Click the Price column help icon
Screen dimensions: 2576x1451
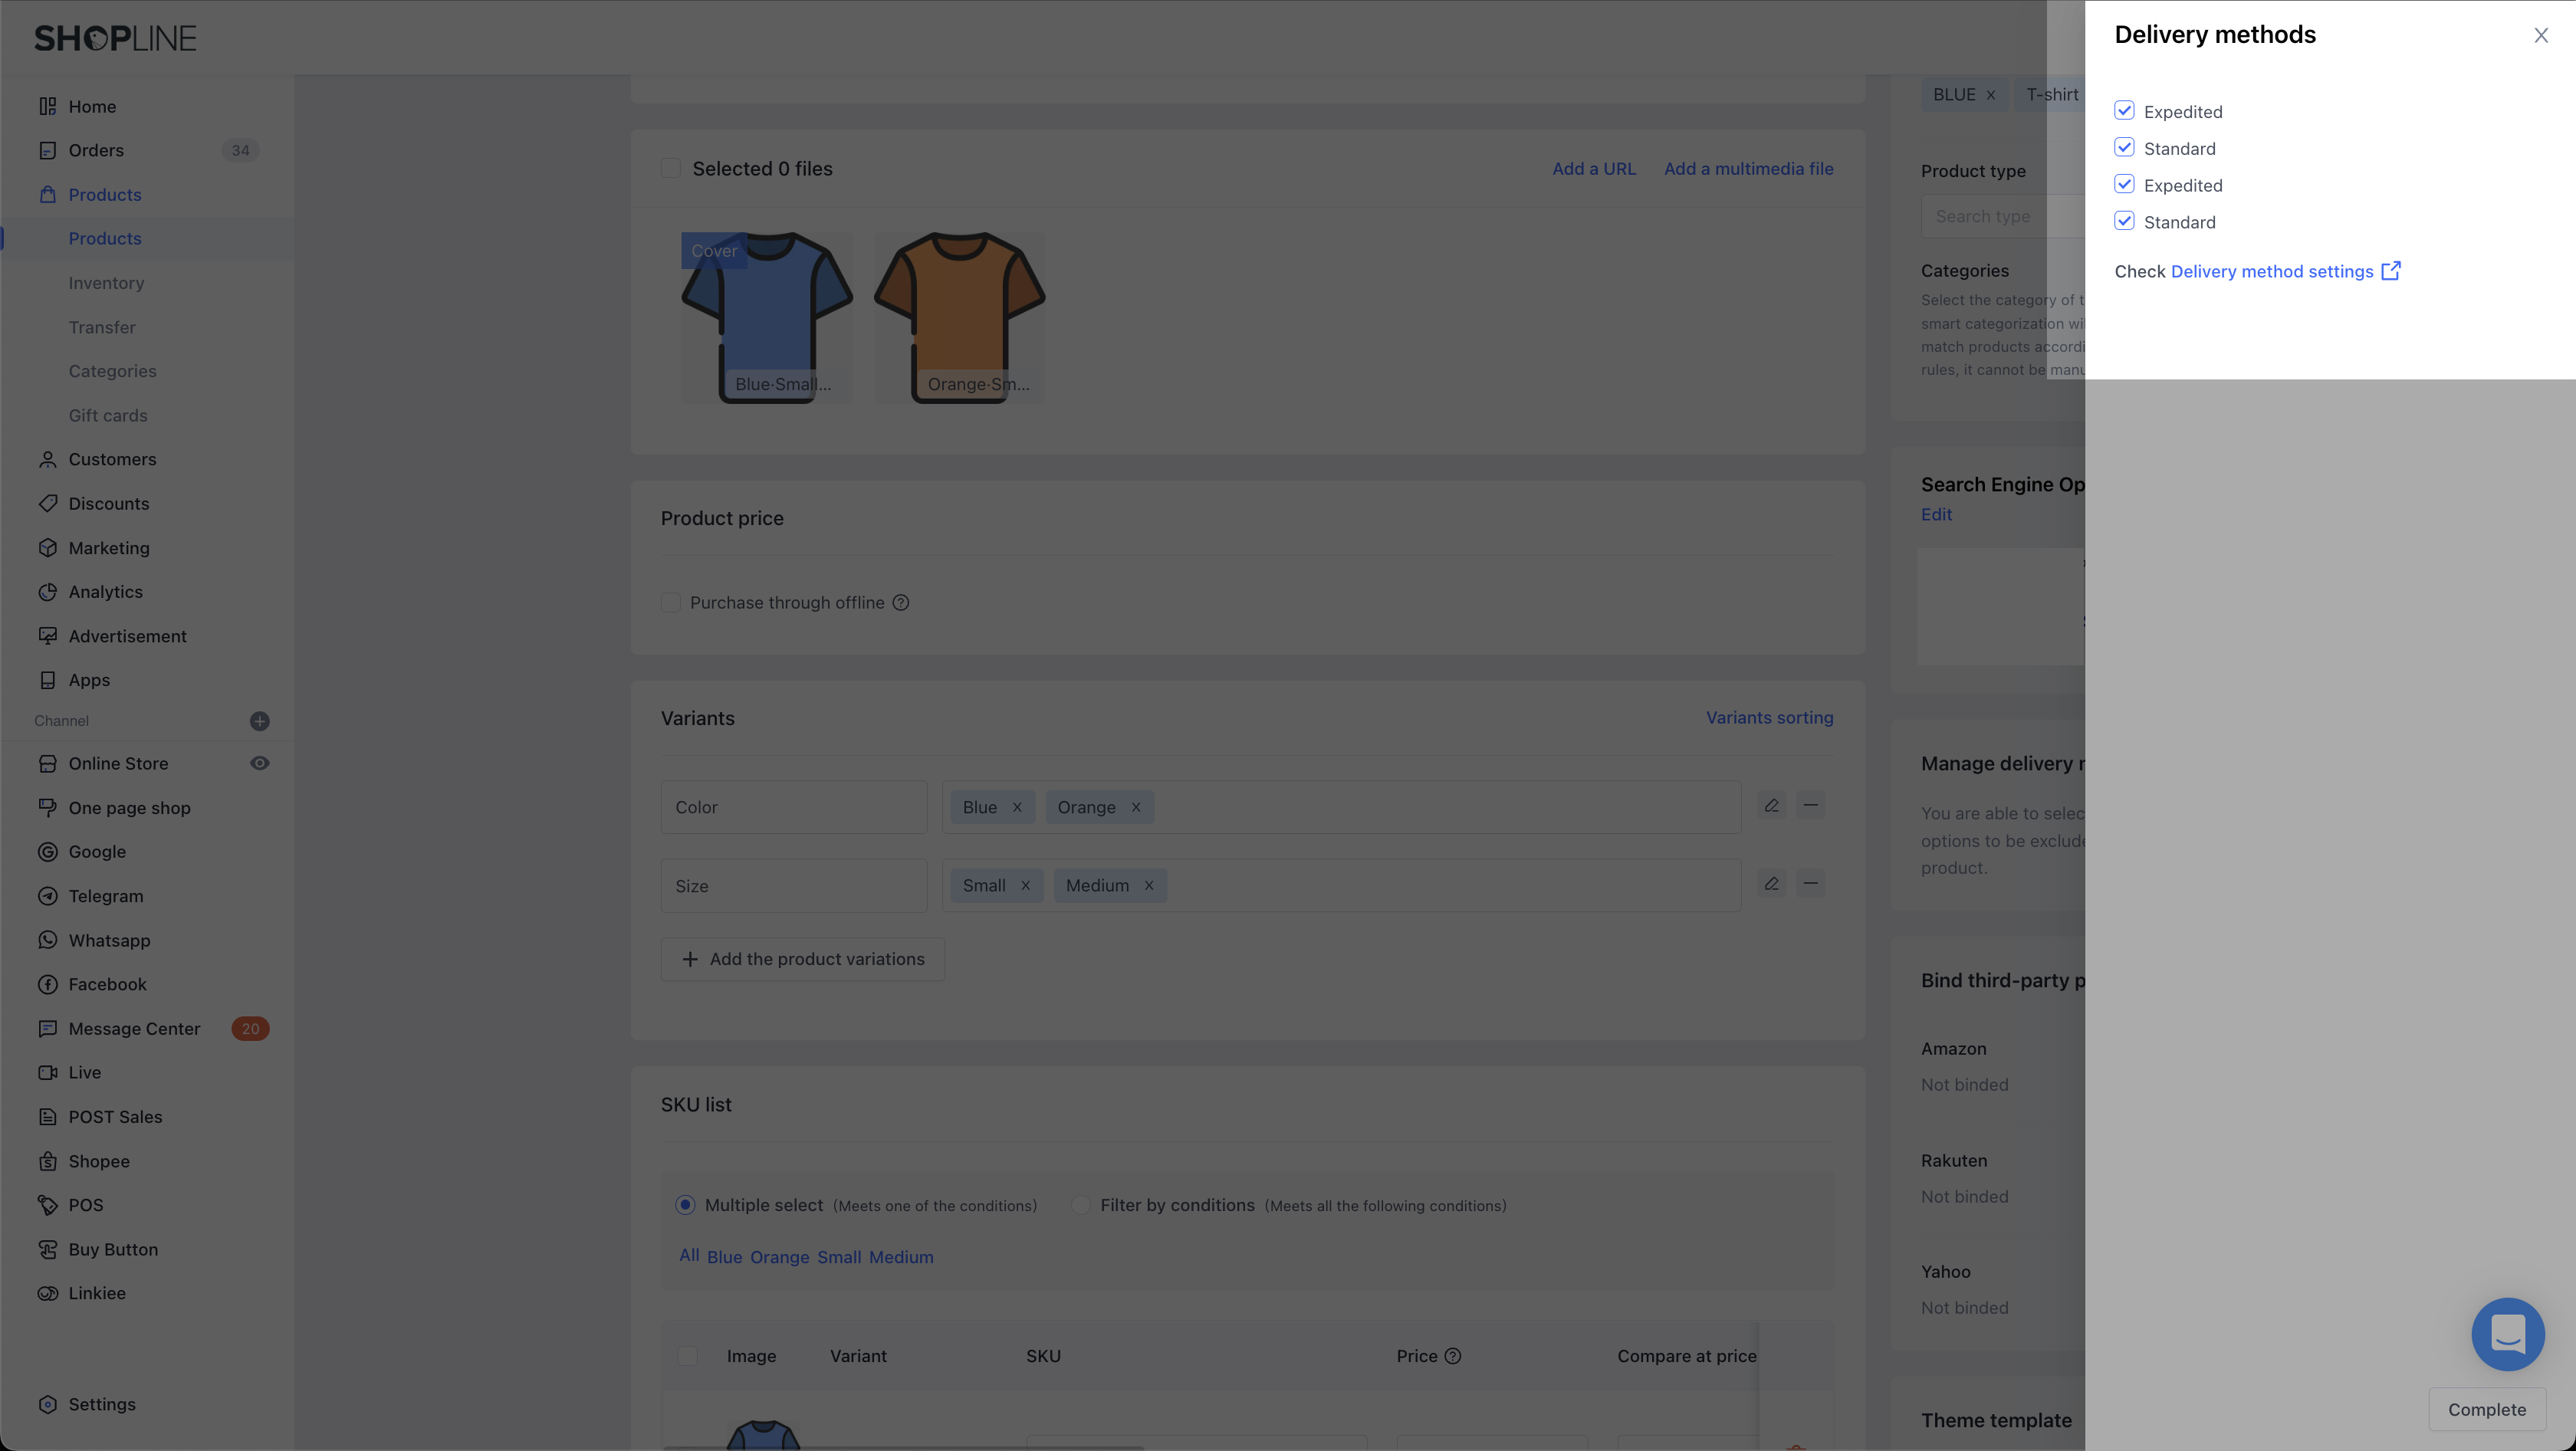(x=1453, y=1357)
